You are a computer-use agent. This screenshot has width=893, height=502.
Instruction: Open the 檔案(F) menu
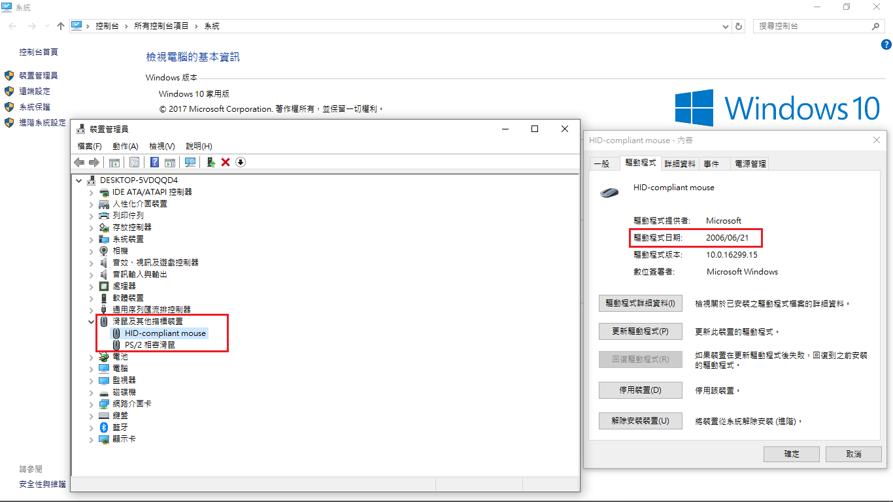click(x=90, y=146)
